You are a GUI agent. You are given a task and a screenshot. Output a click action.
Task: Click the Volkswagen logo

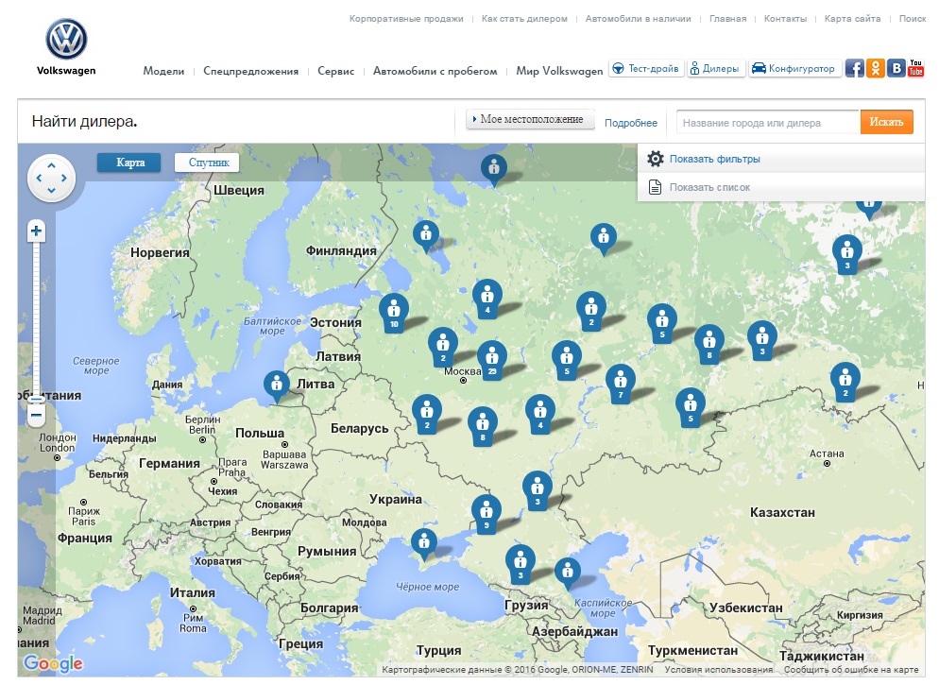point(66,41)
